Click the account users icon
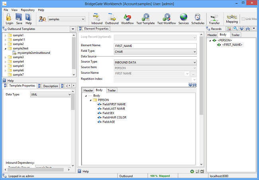 pos(42,19)
